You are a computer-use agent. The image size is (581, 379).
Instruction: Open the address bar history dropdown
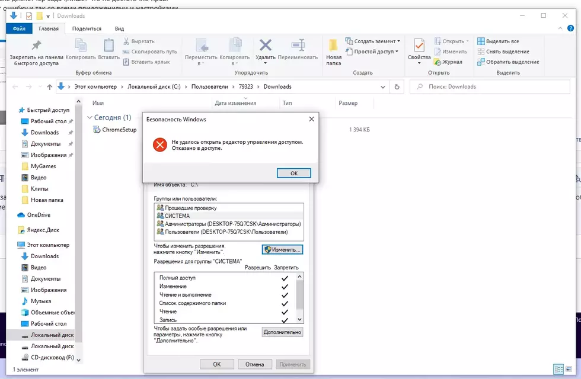[383, 87]
